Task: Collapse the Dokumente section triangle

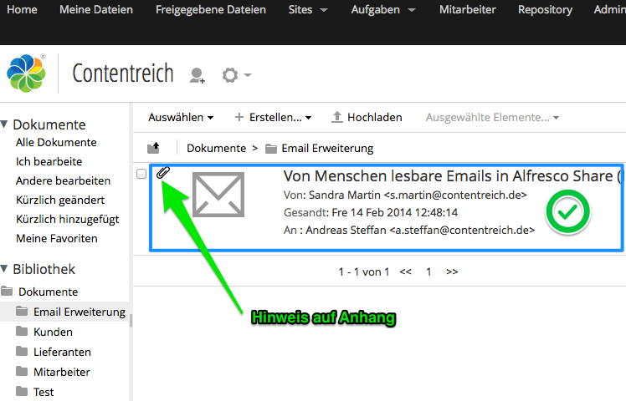Action: 5,124
